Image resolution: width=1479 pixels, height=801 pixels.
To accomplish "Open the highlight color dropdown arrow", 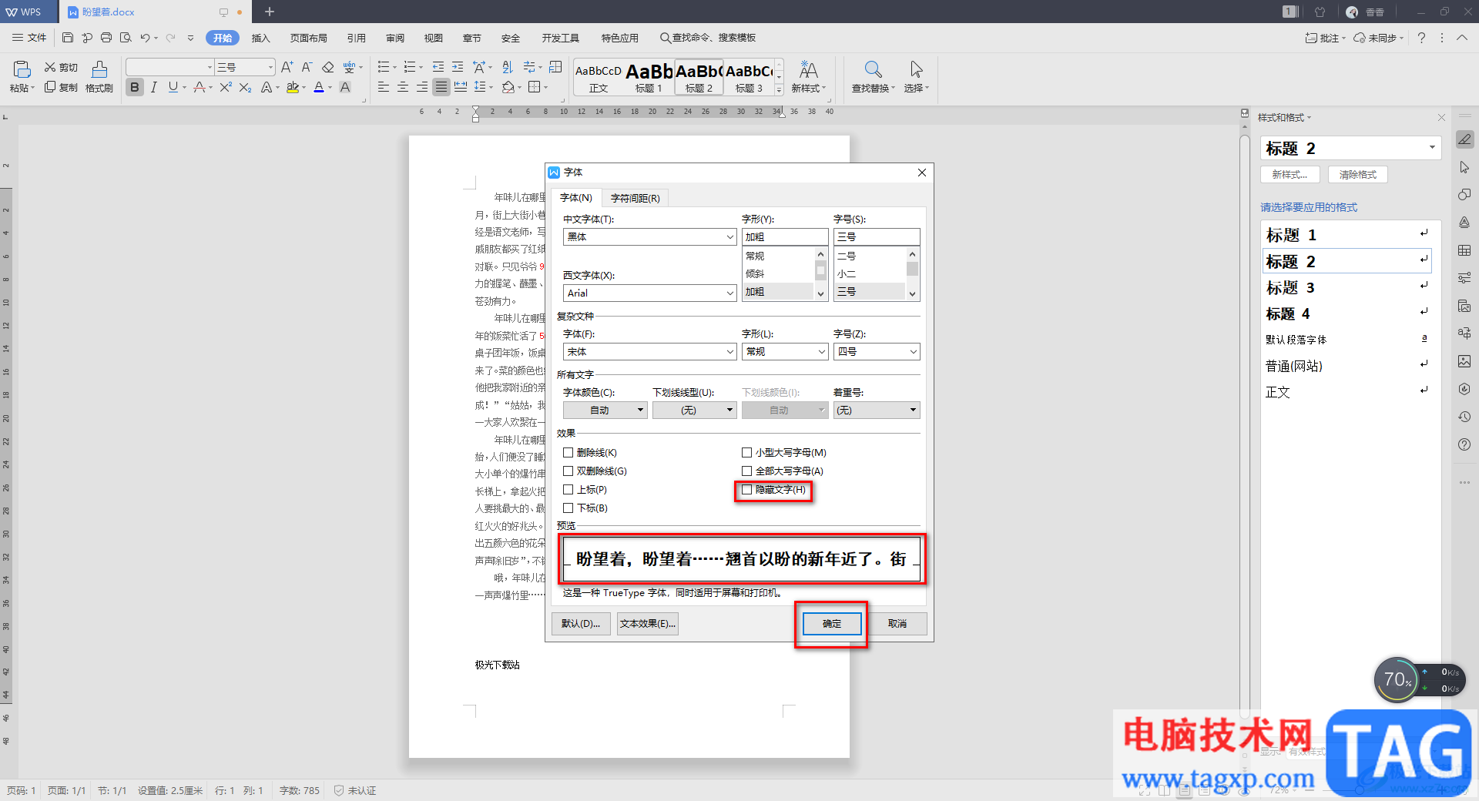I will click(x=304, y=87).
